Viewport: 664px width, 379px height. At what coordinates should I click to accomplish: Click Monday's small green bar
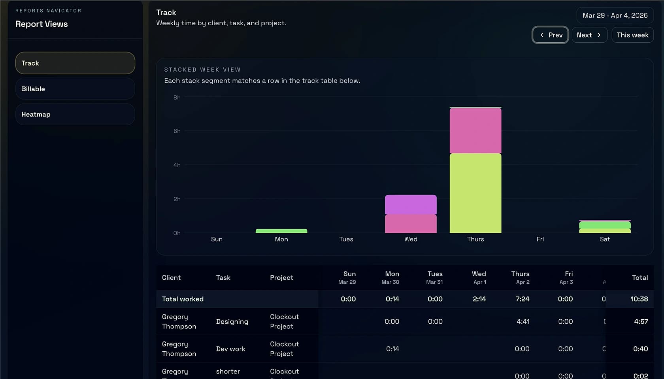[281, 231]
